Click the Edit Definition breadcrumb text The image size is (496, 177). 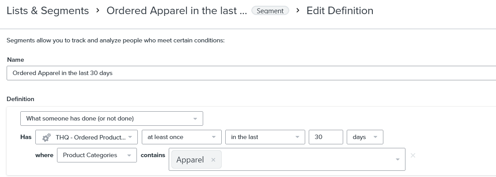tap(340, 11)
